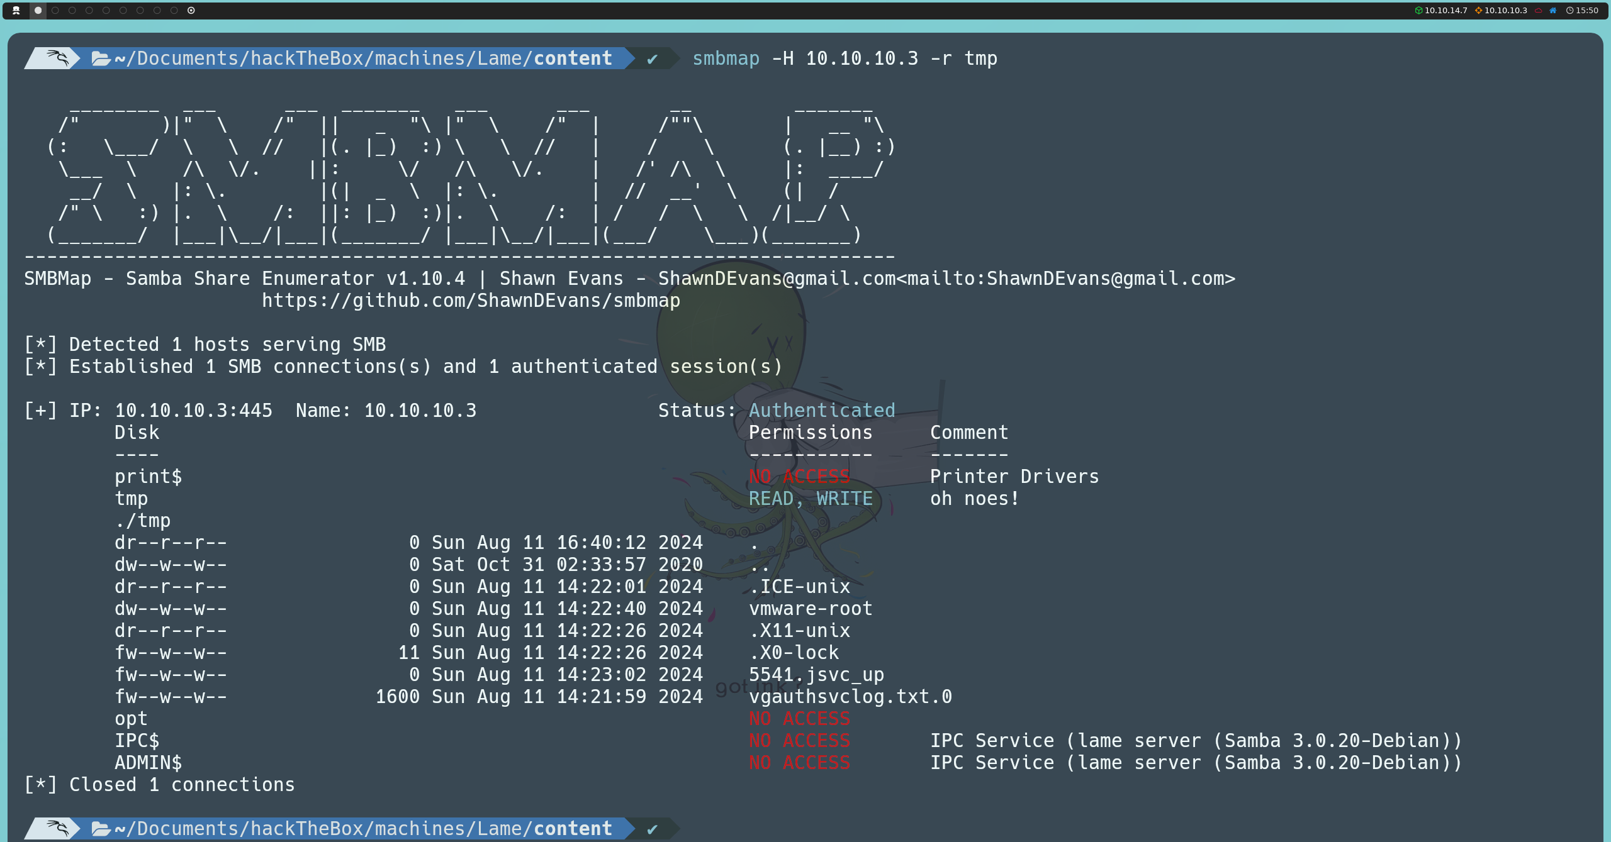
Task: Click the green cube VPN IP icon
Action: tap(1418, 10)
